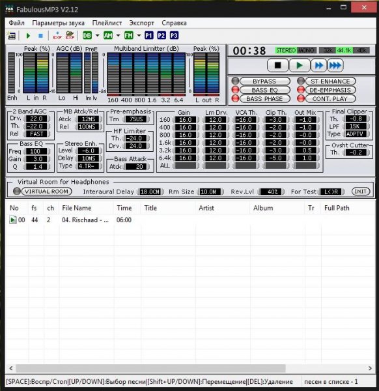Click the double-arrow fast forward button
This screenshot has height=391, width=379.
(x=318, y=65)
